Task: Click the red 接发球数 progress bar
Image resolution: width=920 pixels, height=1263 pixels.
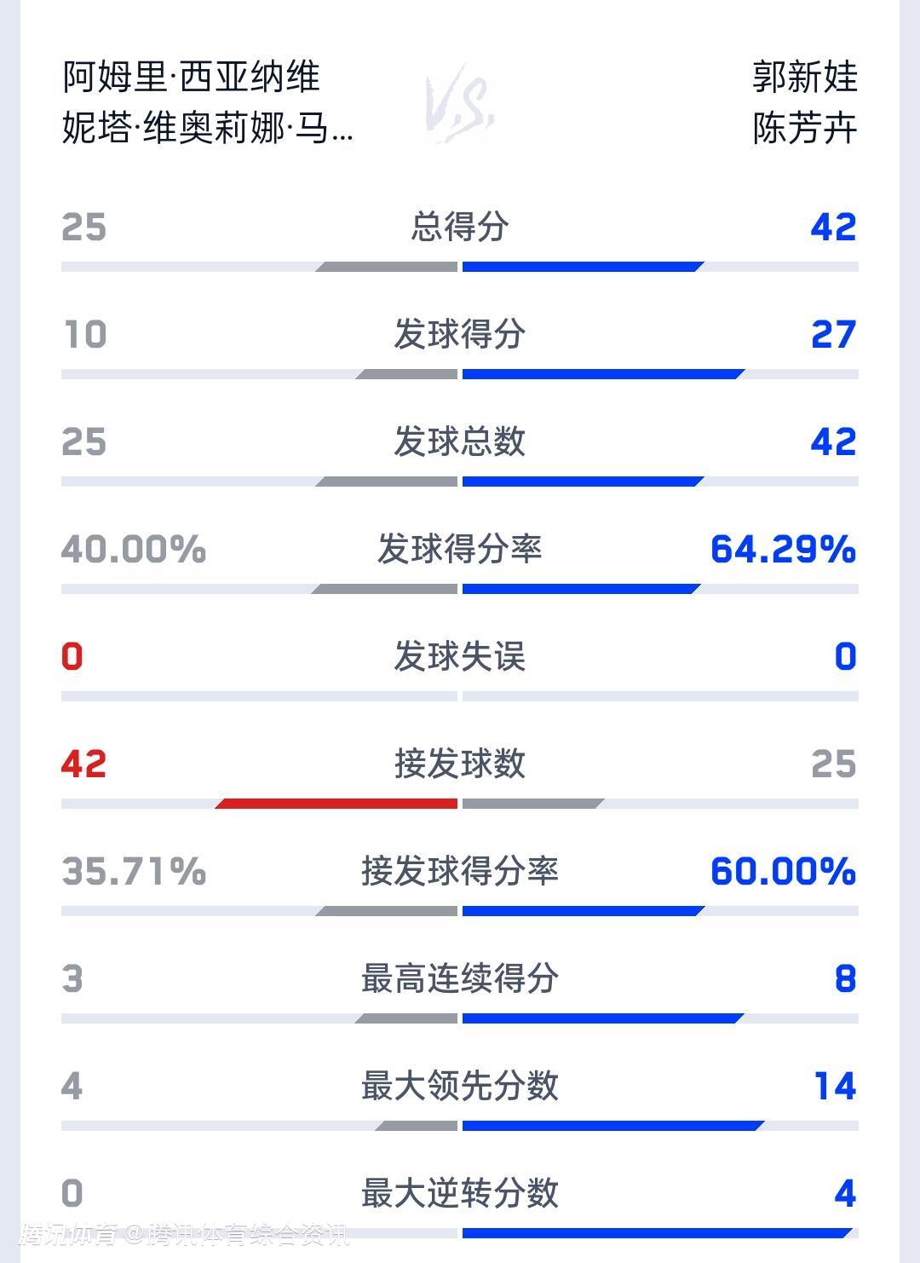Action: [337, 804]
